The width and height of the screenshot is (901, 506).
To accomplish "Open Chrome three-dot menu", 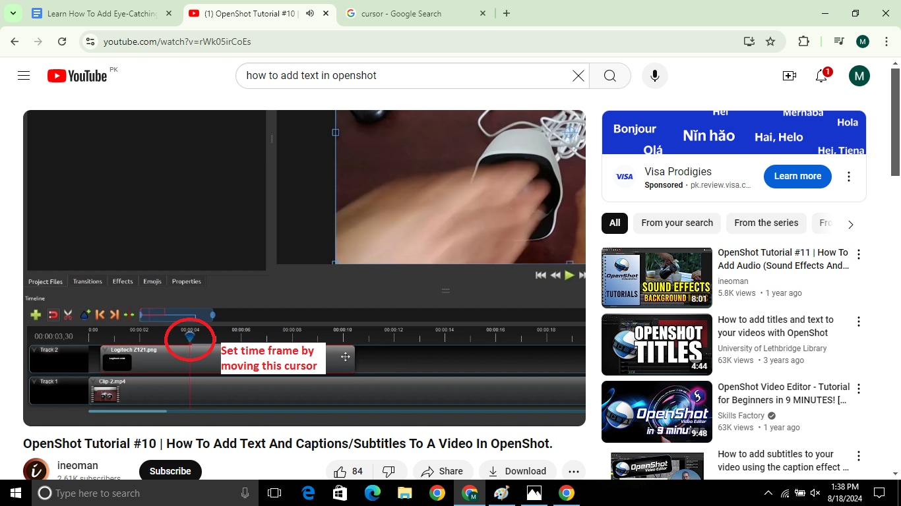I will pos(886,42).
